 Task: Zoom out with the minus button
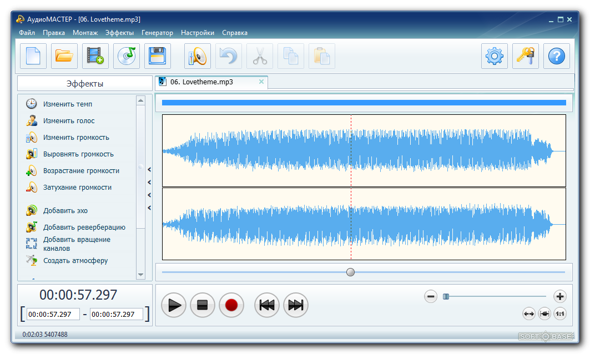(431, 296)
